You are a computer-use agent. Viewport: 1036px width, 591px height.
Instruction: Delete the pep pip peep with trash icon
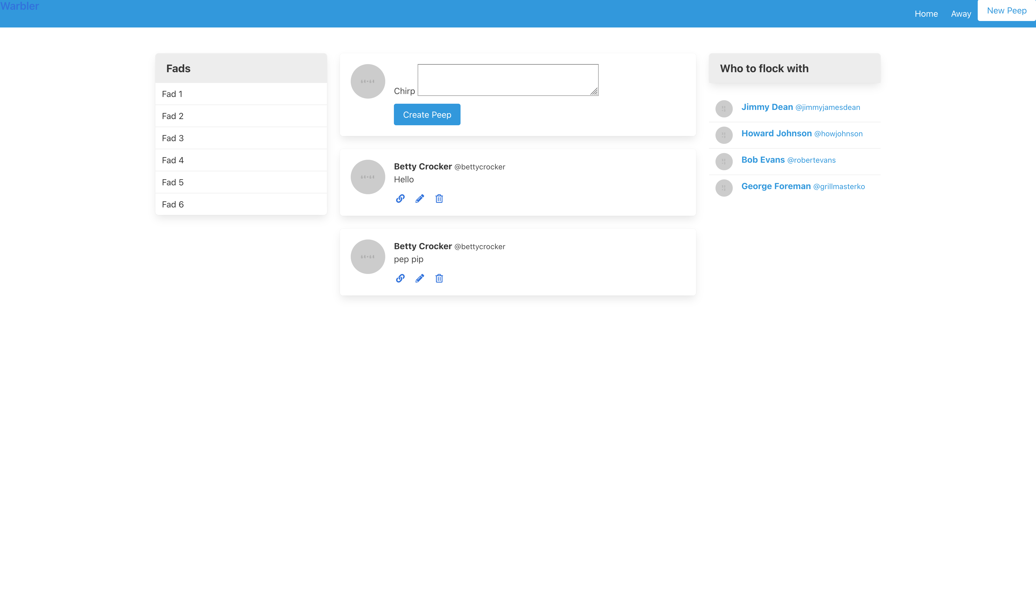439,278
